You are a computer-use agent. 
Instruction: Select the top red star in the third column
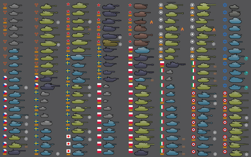click(x=68, y=4)
